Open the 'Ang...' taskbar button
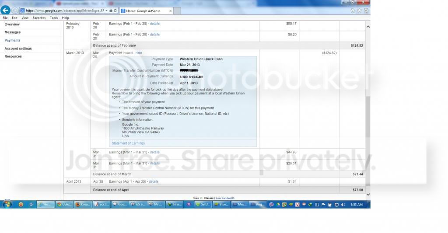The image size is (448, 233). (257, 205)
